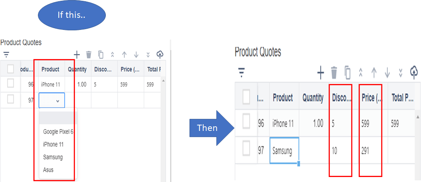Click the move up arrow in the grid with the open dropdown
This screenshot has width=424, height=182.
[124, 54]
